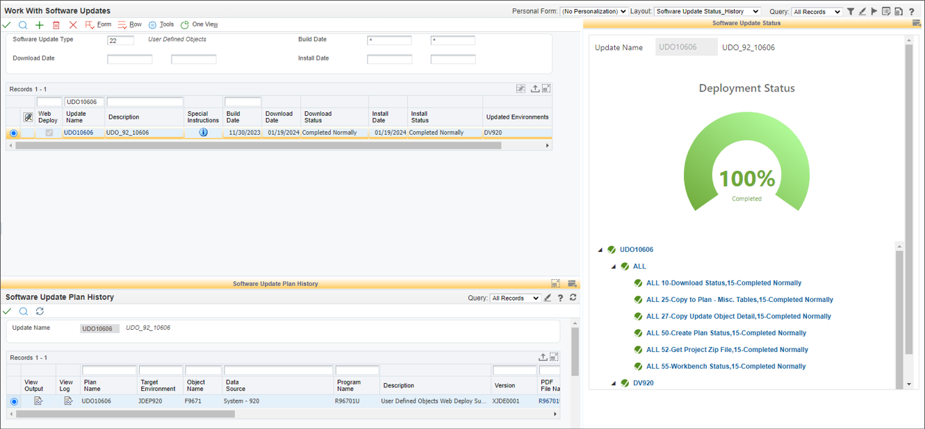Click the red Delete trash icon

(56, 25)
